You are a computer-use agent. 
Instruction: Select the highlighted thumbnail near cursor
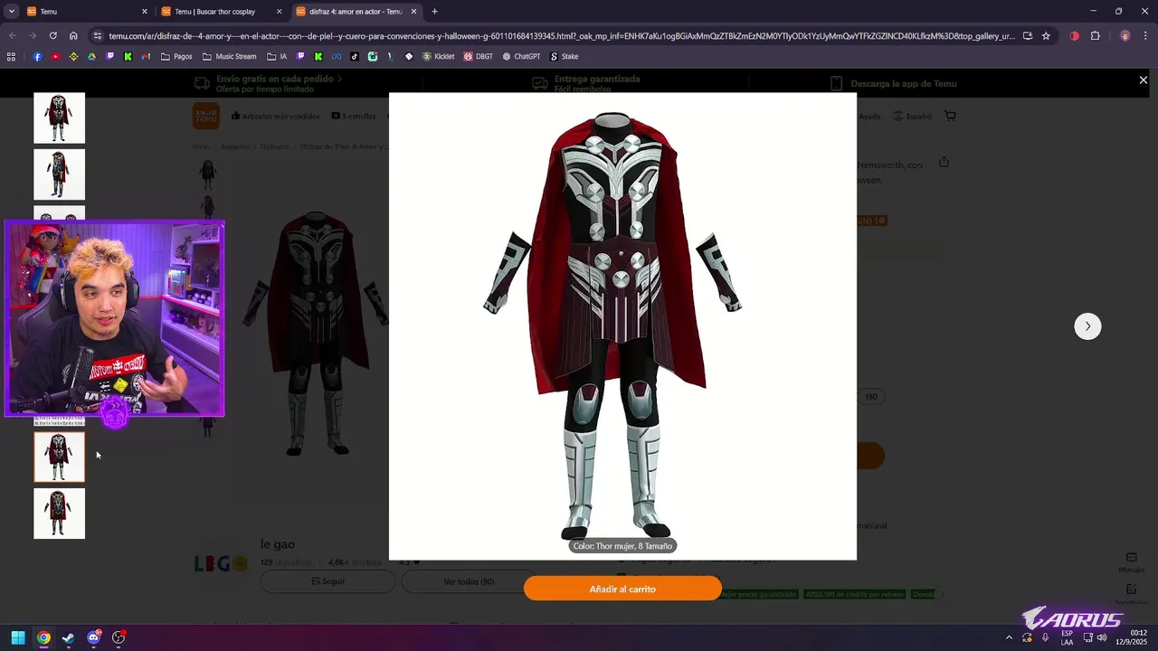click(x=59, y=457)
